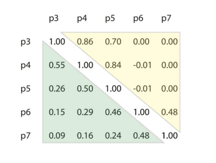The height and width of the screenshot is (163, 216).
Task: Click the 0.86 correlation value
Action: 85,42
